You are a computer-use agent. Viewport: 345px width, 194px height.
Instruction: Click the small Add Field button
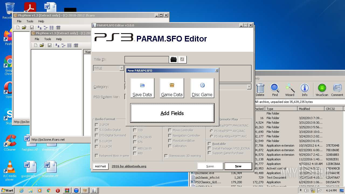tap(100, 166)
